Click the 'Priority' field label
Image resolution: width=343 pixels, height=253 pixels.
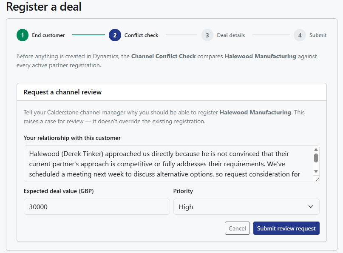[x=183, y=191]
